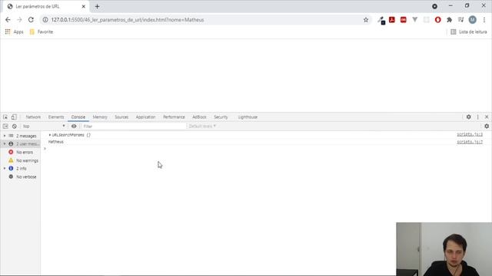Screen dimensions: 492x276
Task: Open the Extensions puzzle-piece menu
Action: point(449,20)
